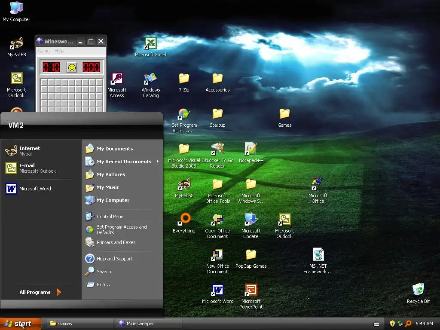The width and height of the screenshot is (440, 330).
Task: Open the Open Office Document shortcut
Action: coord(217,226)
